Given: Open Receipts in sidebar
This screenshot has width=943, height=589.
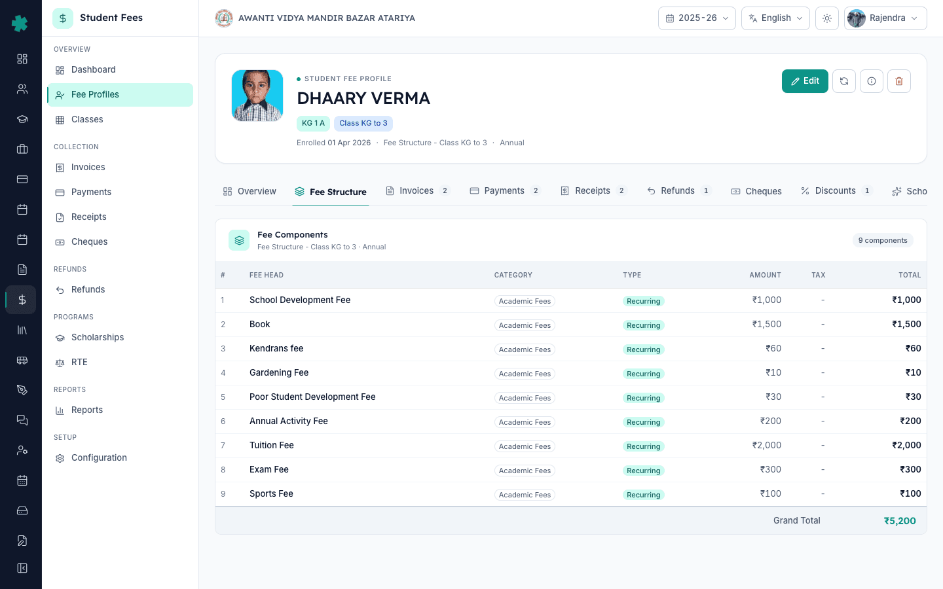Looking at the screenshot, I should (120, 217).
